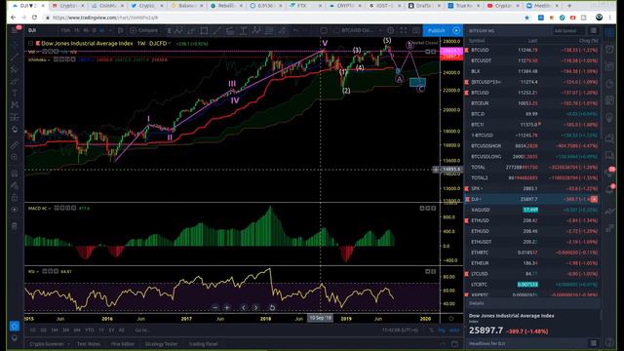Open the Compare symbol dropdown
Image resolution: width=624 pixels, height=351 pixels.
(x=144, y=30)
